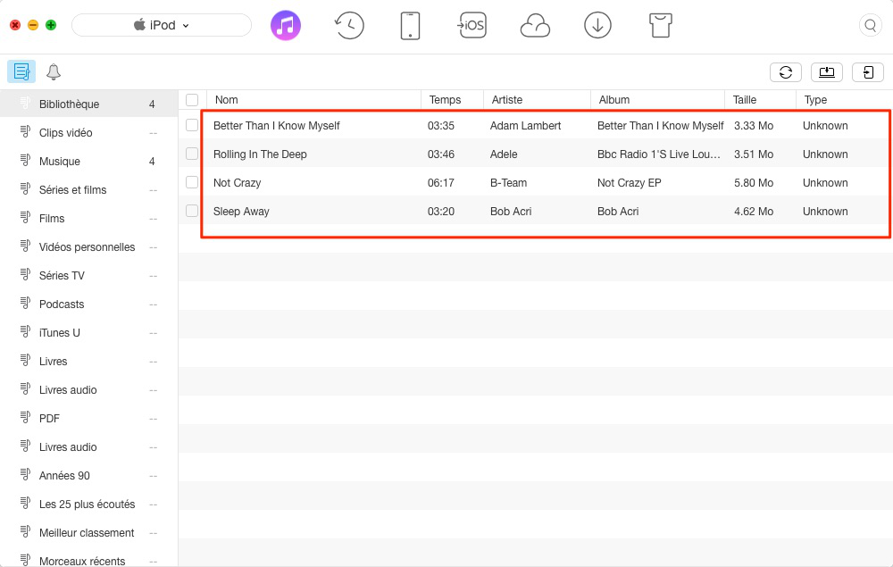The width and height of the screenshot is (893, 567).
Task: Check the Sleep Away row checkbox
Action: 192,211
